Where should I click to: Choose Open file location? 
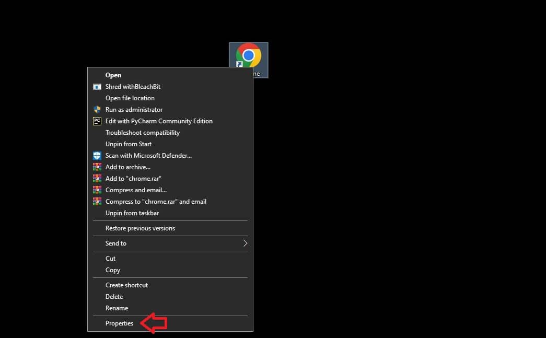(130, 98)
